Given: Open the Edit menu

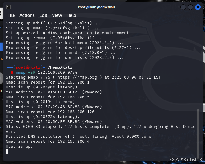Looking at the screenshot, I should pos(43,15).
